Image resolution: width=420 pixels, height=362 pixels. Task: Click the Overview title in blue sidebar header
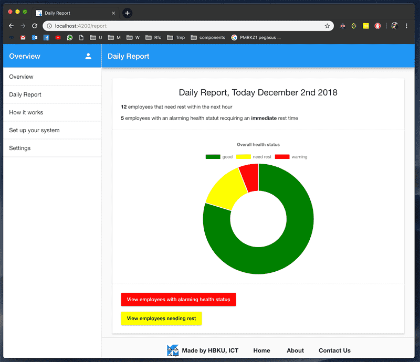(x=25, y=56)
